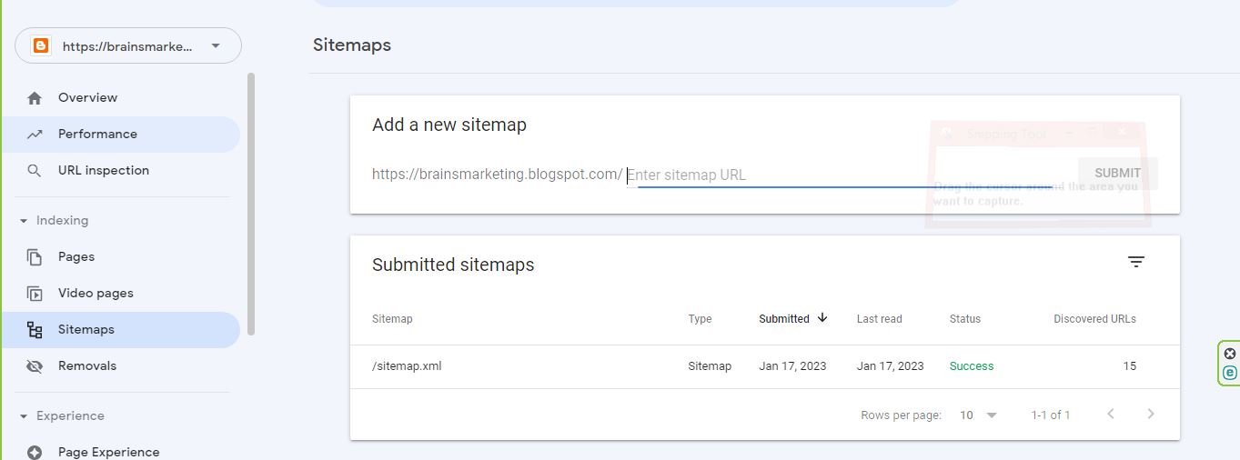
Task: Go to Overview in sidebar
Action: pos(120,97)
